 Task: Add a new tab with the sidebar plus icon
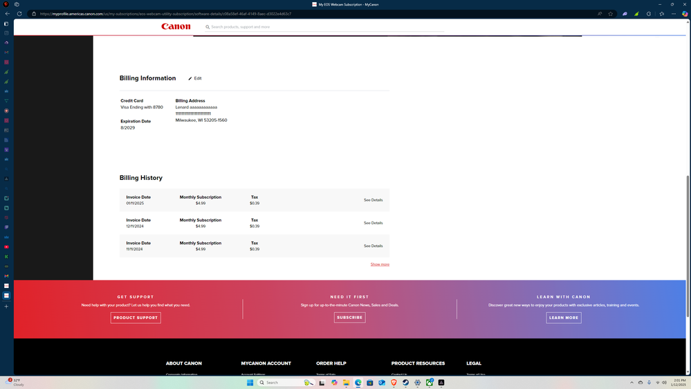(6, 307)
